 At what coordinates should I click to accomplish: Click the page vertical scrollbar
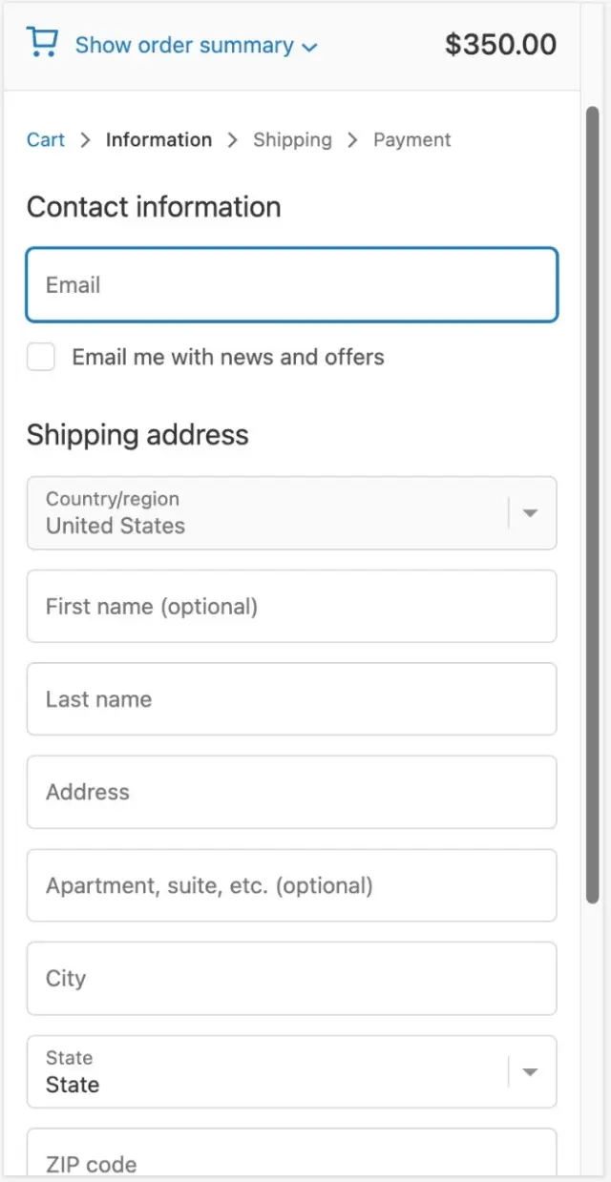coord(593,506)
